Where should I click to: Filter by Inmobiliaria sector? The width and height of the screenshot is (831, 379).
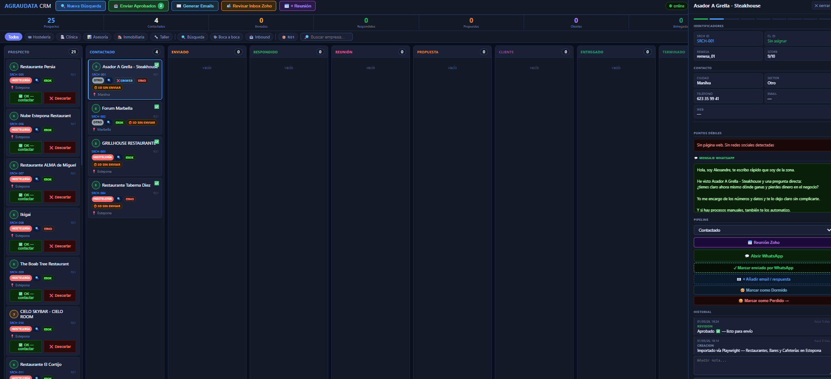131,37
